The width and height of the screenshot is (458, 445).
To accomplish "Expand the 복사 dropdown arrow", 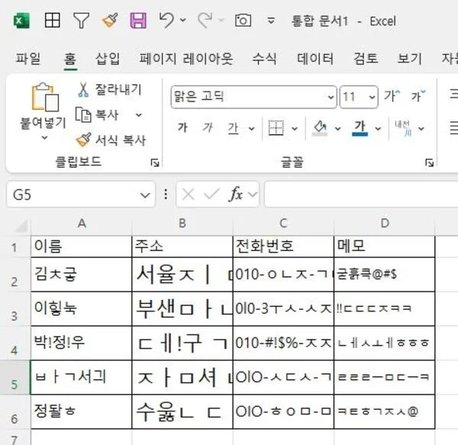I will 139,115.
